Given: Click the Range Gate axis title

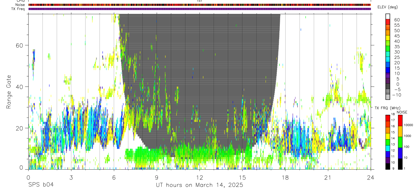Looking at the screenshot, I should 10,92.
